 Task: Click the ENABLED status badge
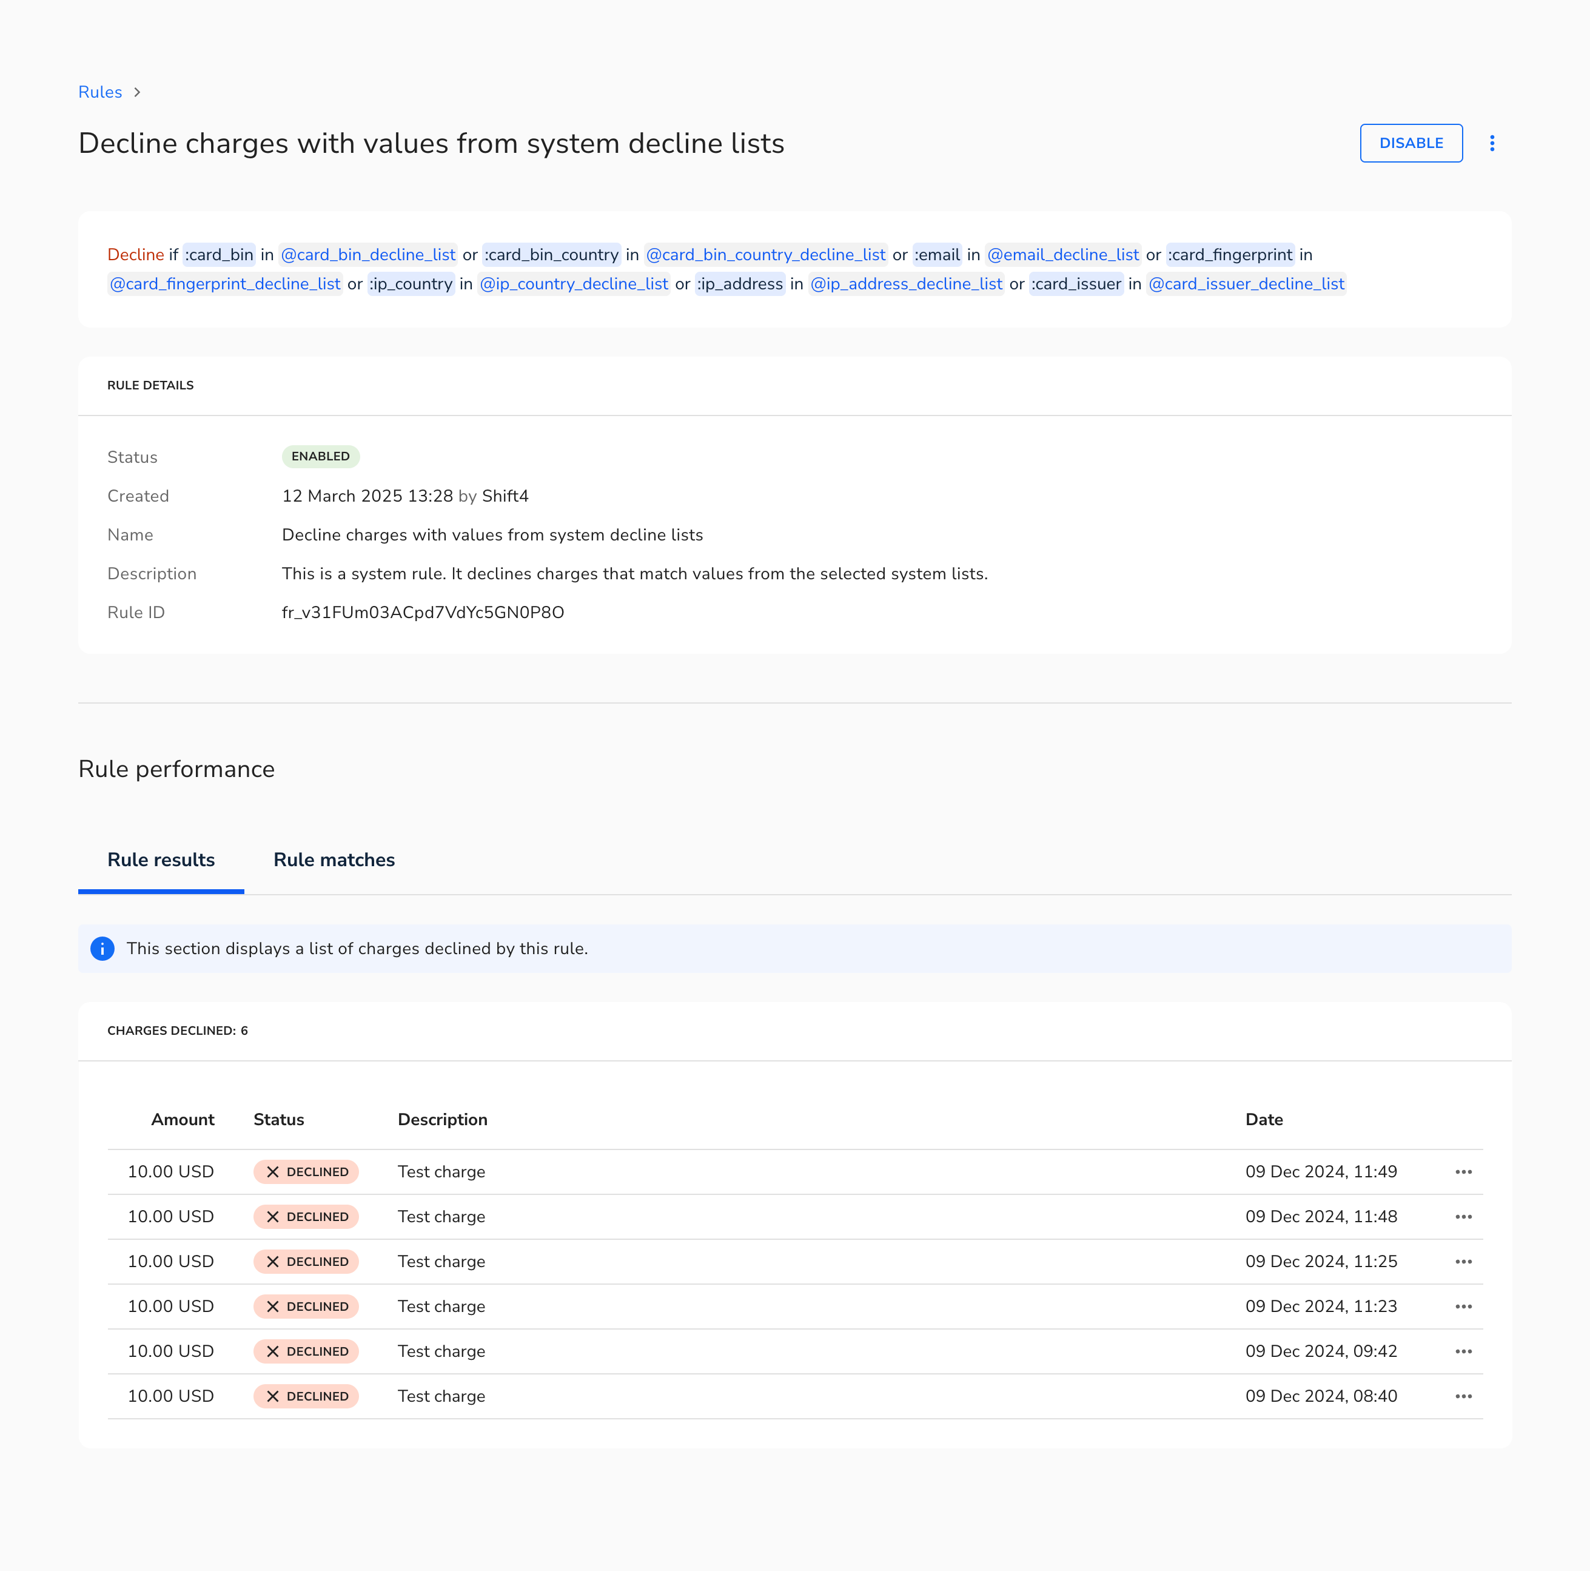coord(321,456)
